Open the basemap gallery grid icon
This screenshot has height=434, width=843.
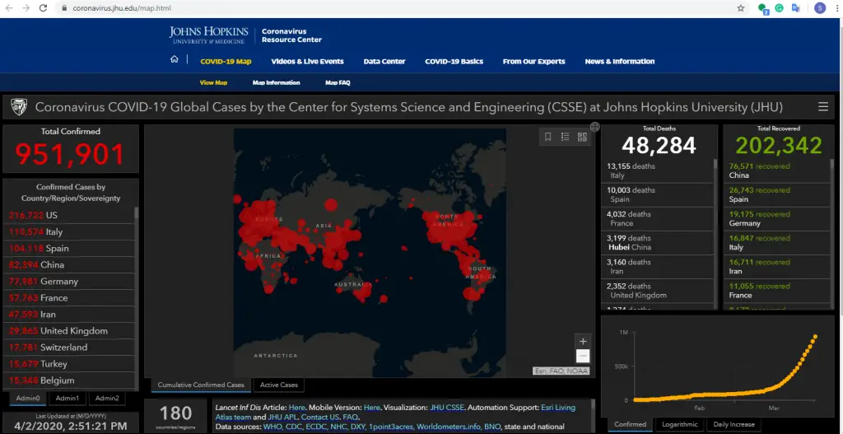pyautogui.click(x=582, y=137)
